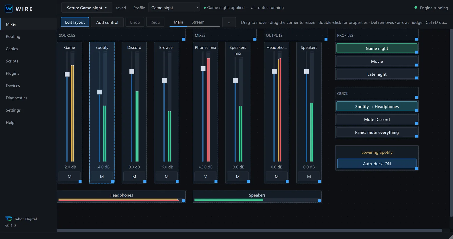This screenshot has width=453, height=239.
Task: Click the resize handle of the QUICK panel
Action: (x=417, y=97)
